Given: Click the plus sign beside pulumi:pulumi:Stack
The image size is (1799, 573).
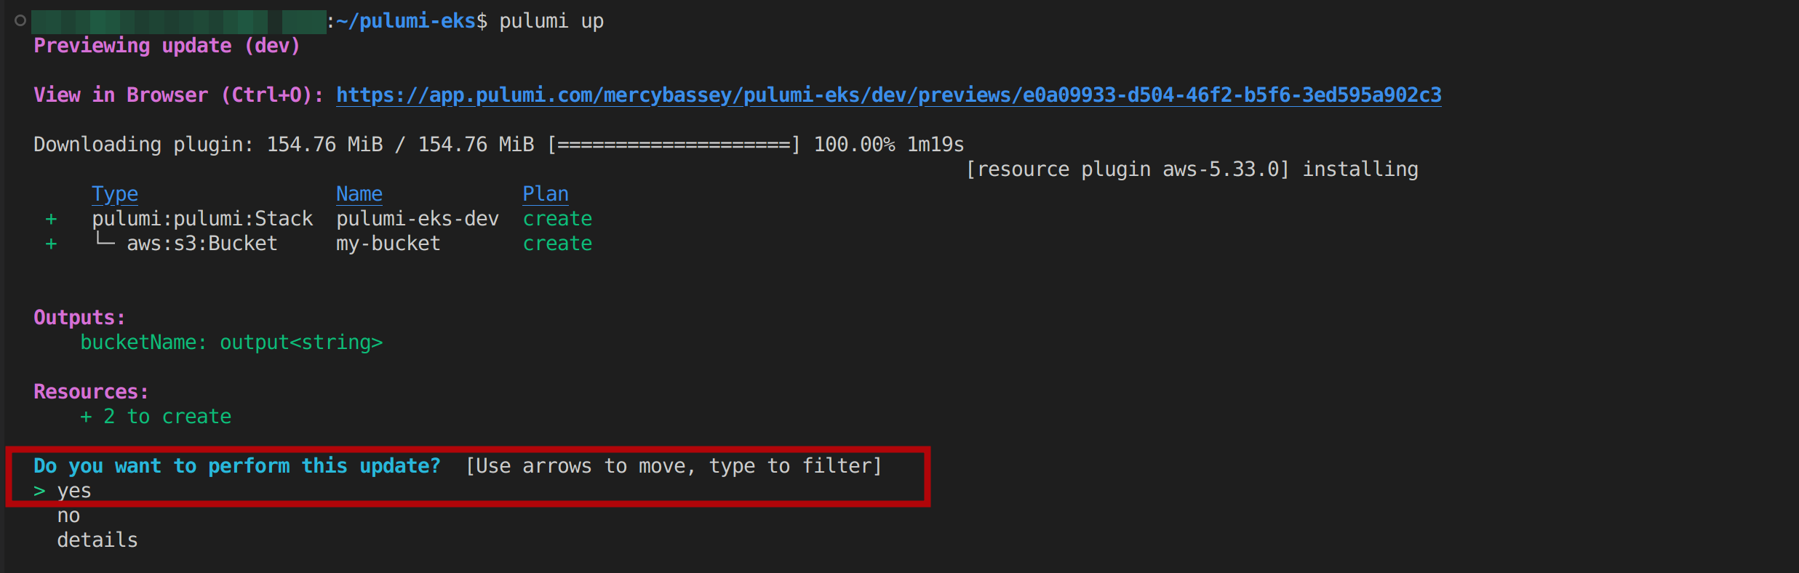Looking at the screenshot, I should point(51,219).
